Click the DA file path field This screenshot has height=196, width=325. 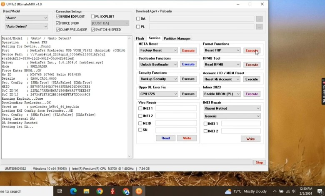click(x=202, y=19)
